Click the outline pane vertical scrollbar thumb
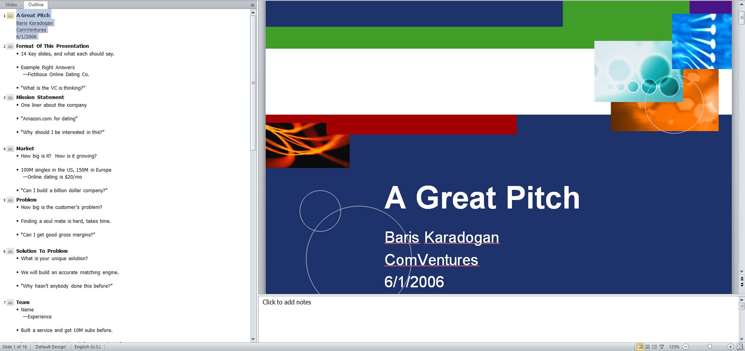745x351 pixels. (253, 83)
